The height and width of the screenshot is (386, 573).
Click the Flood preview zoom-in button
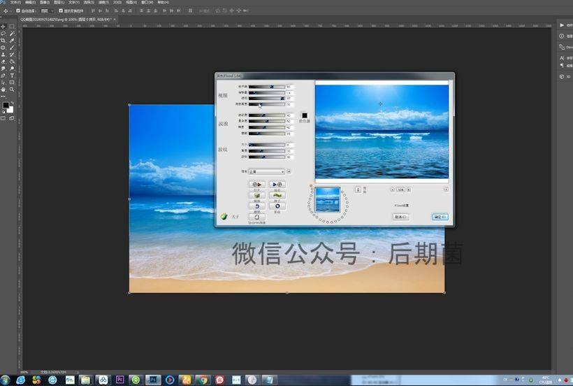409,190
